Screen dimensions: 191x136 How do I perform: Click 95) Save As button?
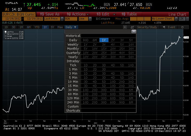point(50,14)
